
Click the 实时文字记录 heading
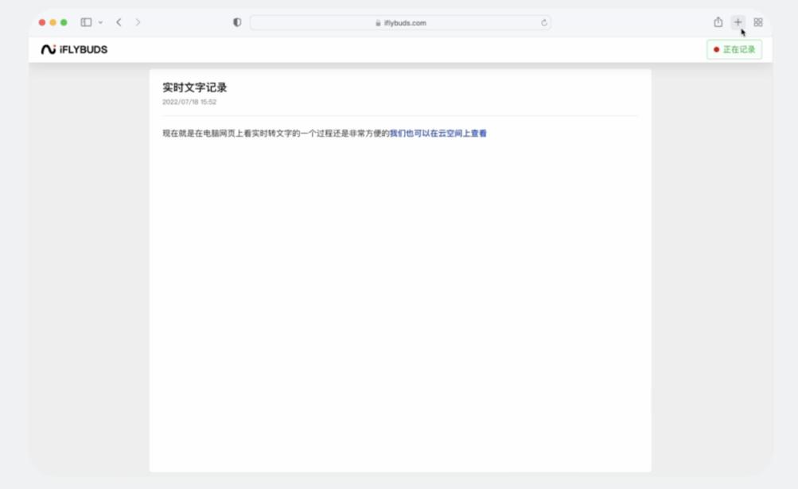tap(195, 87)
